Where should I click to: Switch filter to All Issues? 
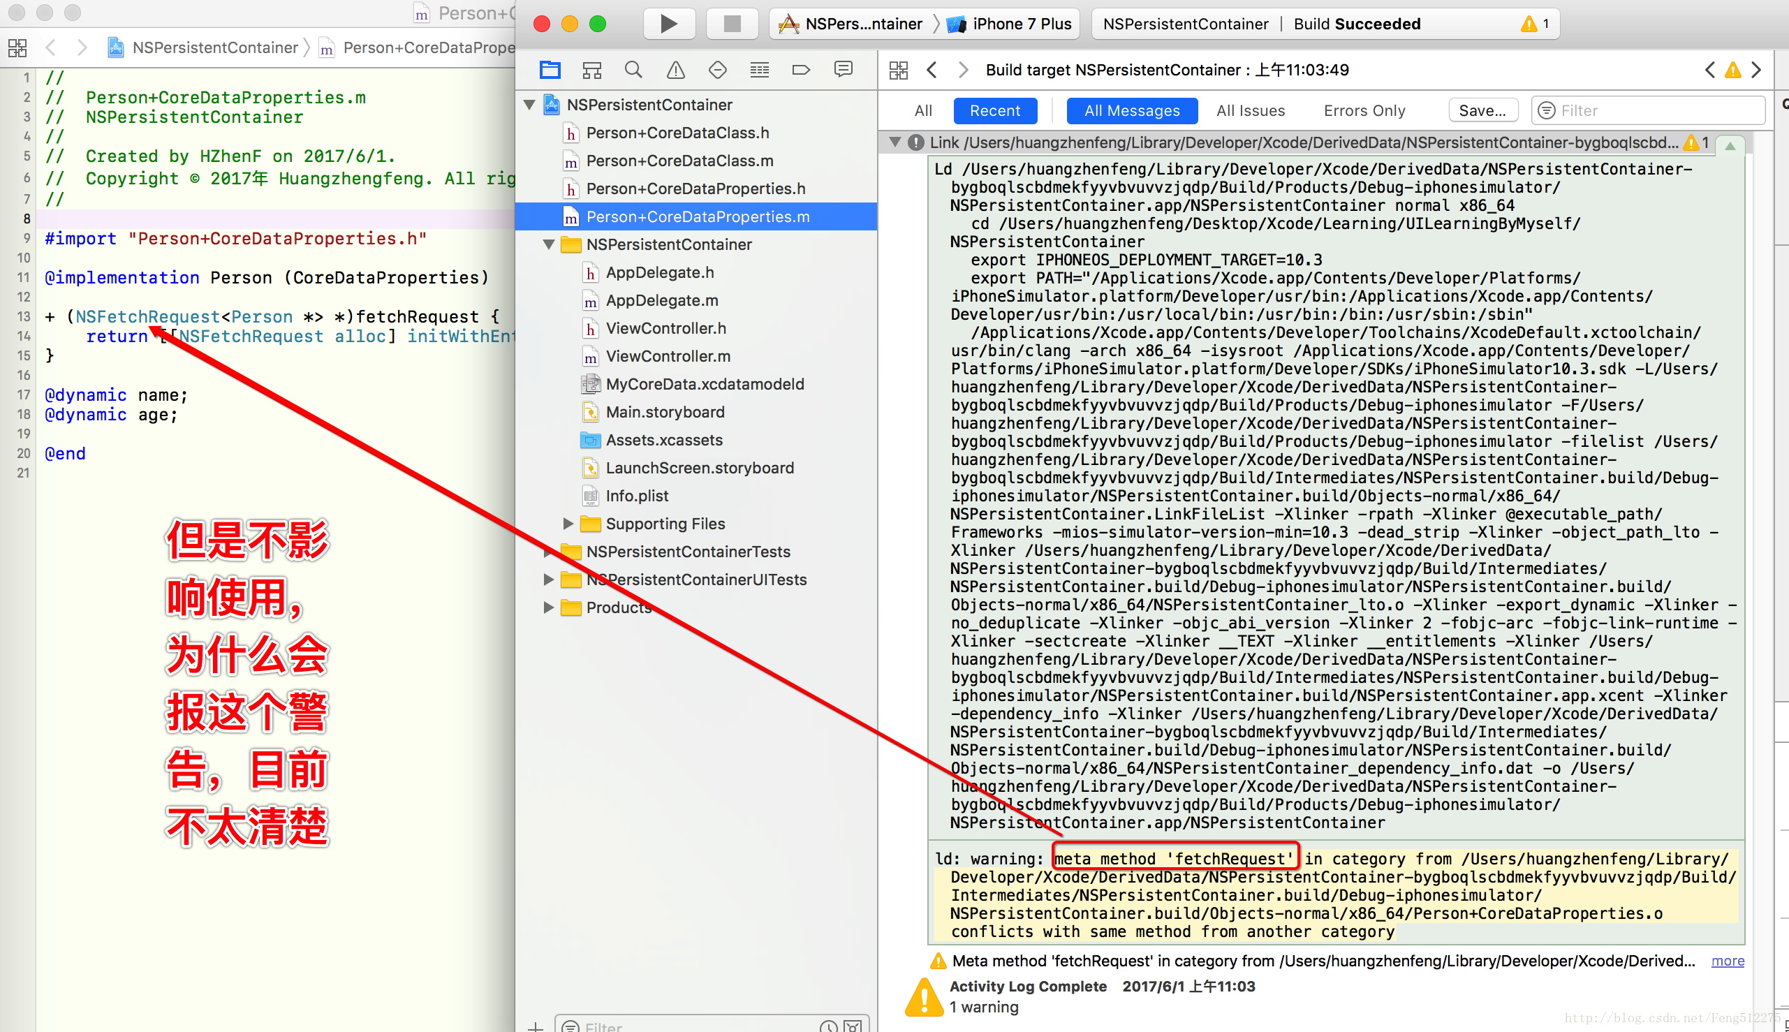[x=1251, y=110]
